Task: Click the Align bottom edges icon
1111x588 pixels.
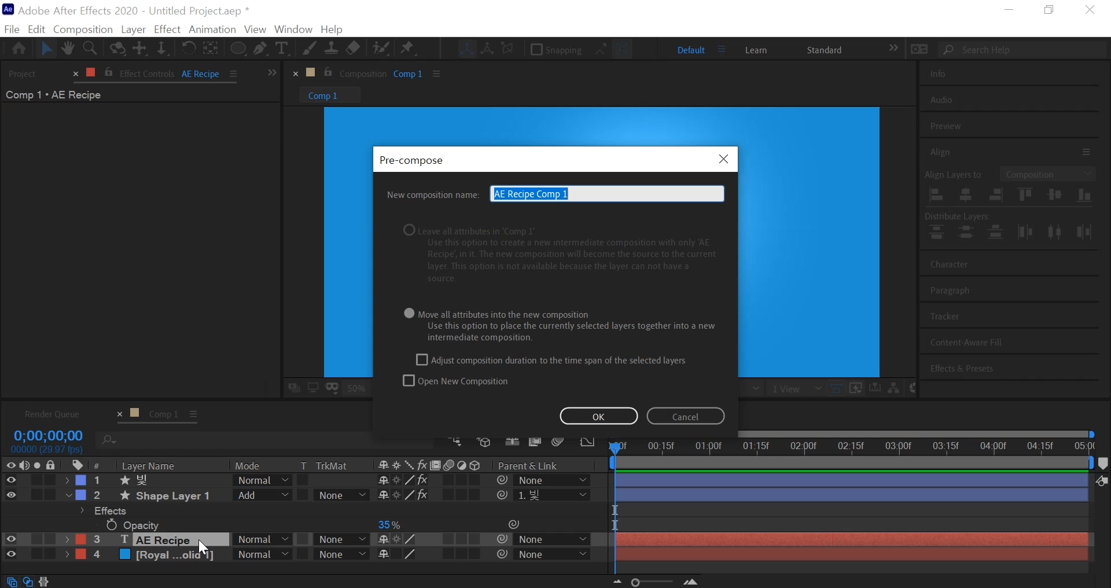Action: pyautogui.click(x=1085, y=196)
